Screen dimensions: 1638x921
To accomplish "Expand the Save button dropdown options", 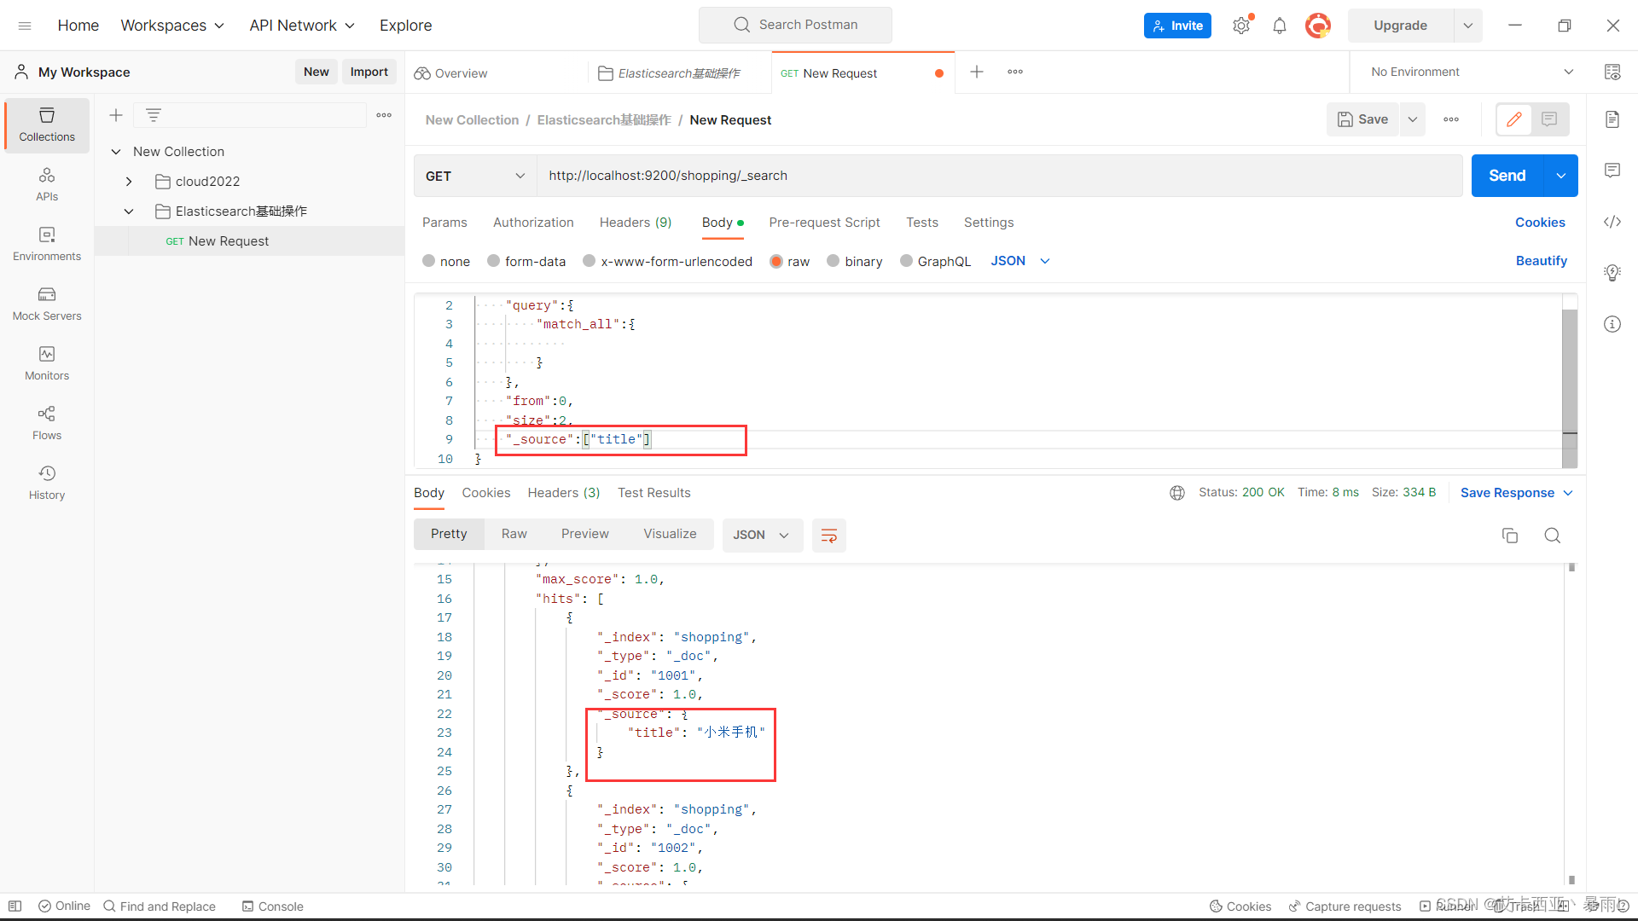I will (x=1412, y=119).
